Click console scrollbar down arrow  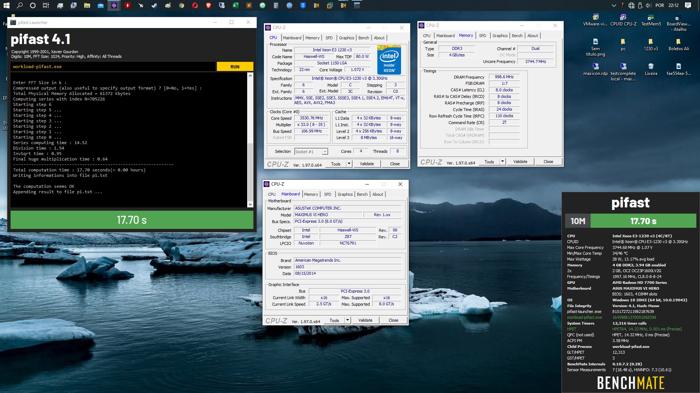tap(250, 205)
